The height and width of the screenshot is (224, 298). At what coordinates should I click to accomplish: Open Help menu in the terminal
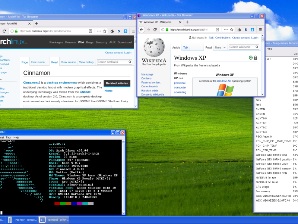[16, 137]
